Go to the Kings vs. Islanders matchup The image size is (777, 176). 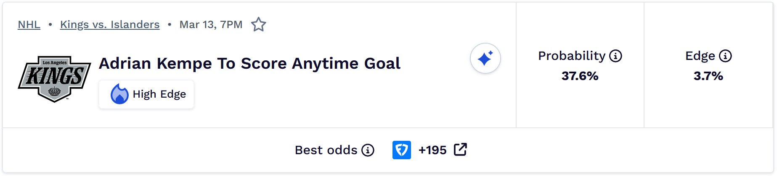click(x=110, y=25)
